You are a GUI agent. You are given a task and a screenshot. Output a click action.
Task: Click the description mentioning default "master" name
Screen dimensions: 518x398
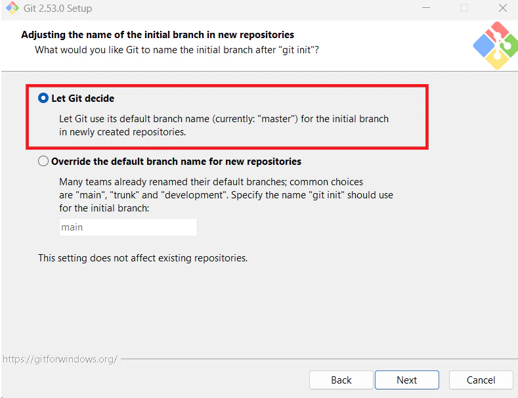pos(224,125)
